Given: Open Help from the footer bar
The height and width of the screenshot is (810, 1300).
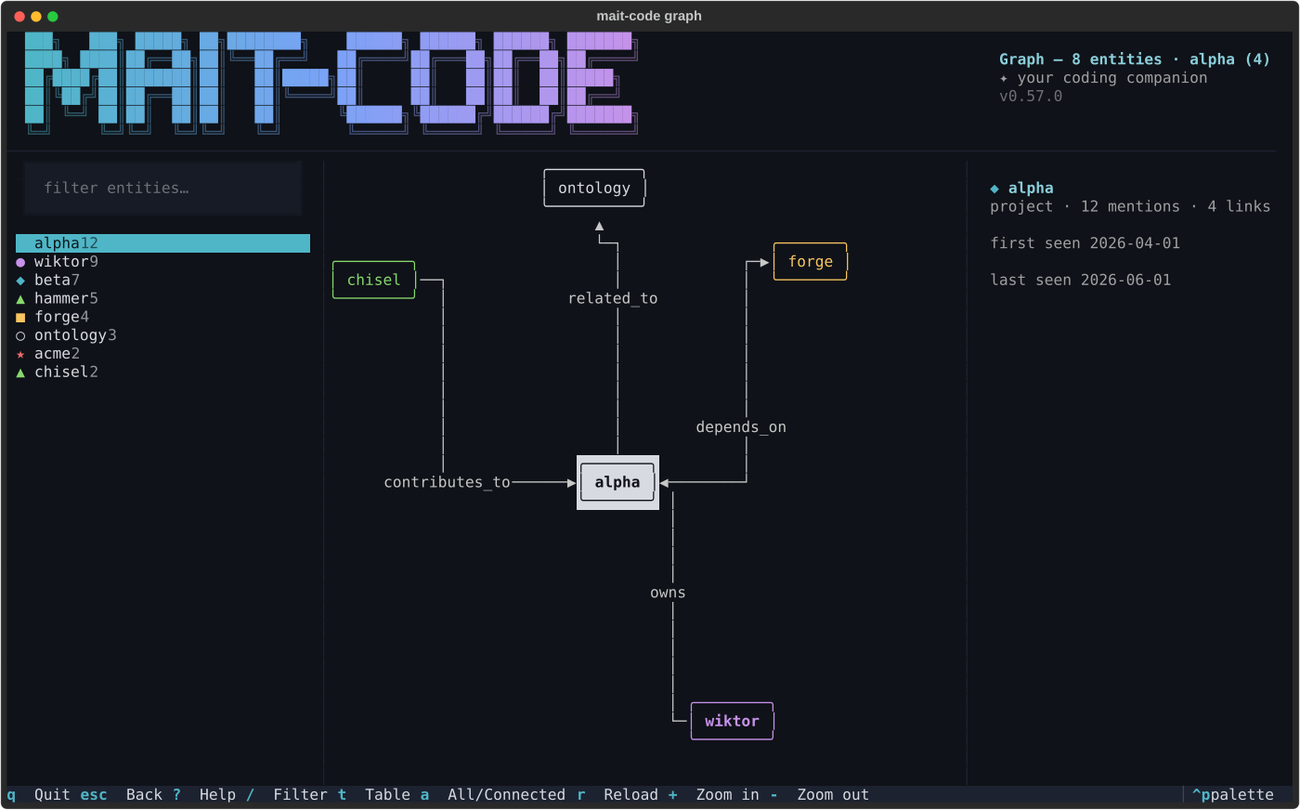Looking at the screenshot, I should 217,795.
